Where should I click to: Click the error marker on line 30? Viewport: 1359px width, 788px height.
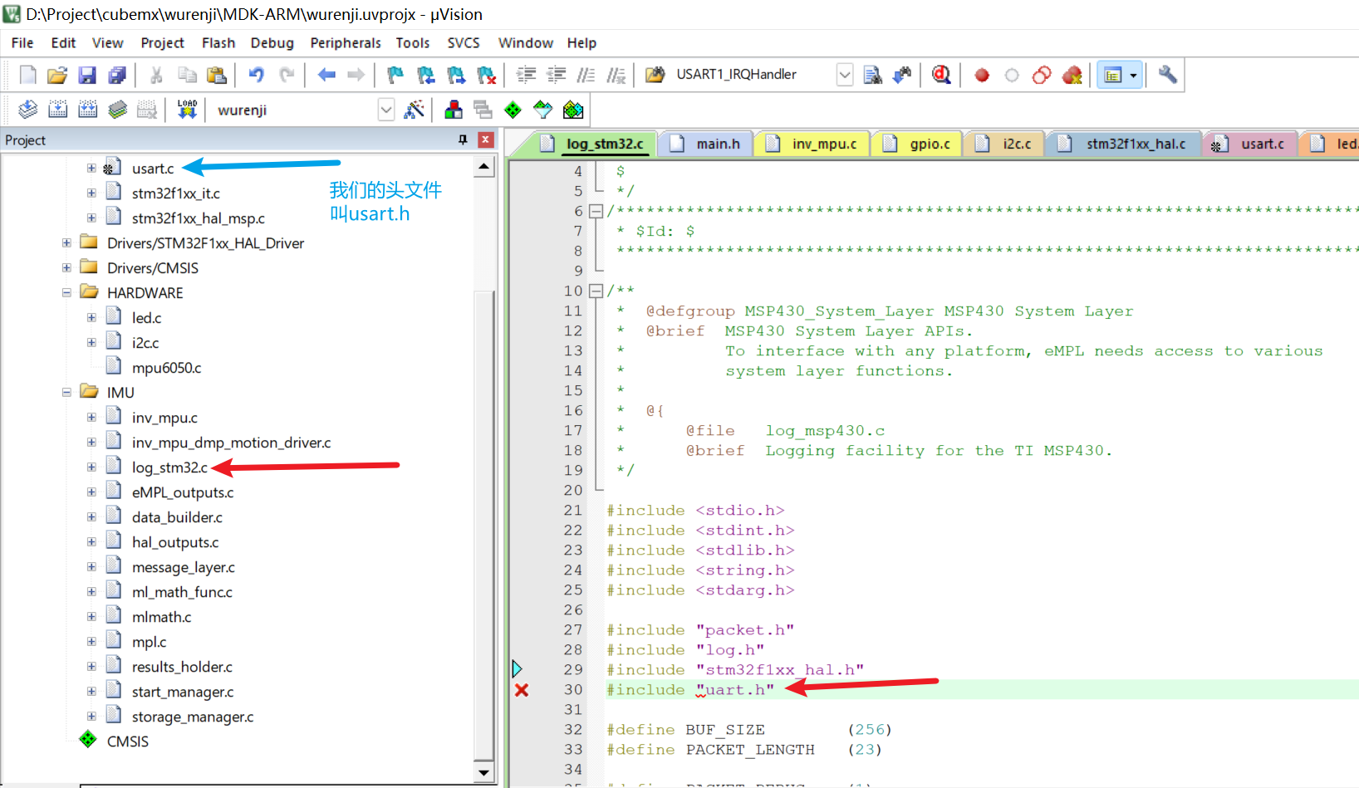[522, 690]
